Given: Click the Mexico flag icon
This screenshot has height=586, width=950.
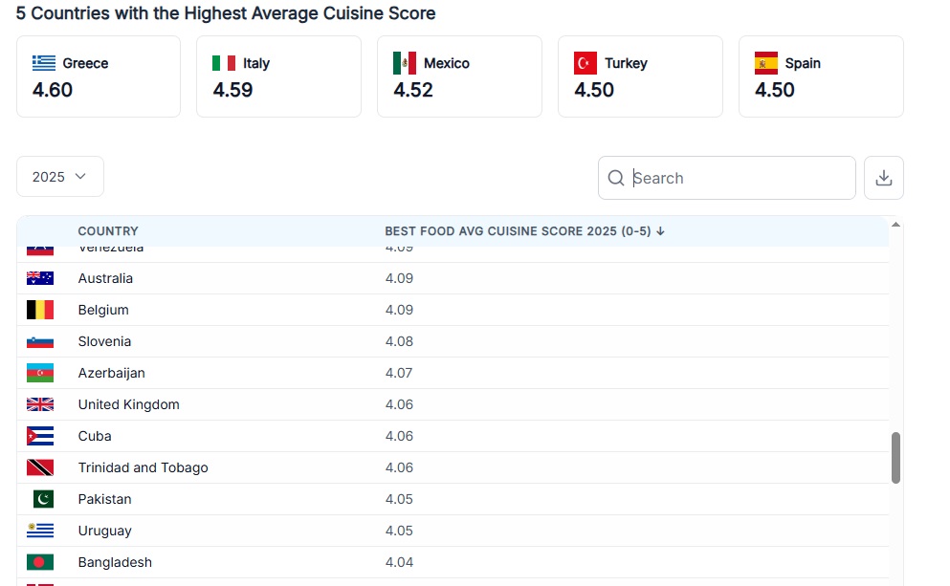Looking at the screenshot, I should (405, 63).
